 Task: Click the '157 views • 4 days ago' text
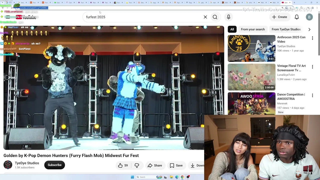click(x=291, y=108)
